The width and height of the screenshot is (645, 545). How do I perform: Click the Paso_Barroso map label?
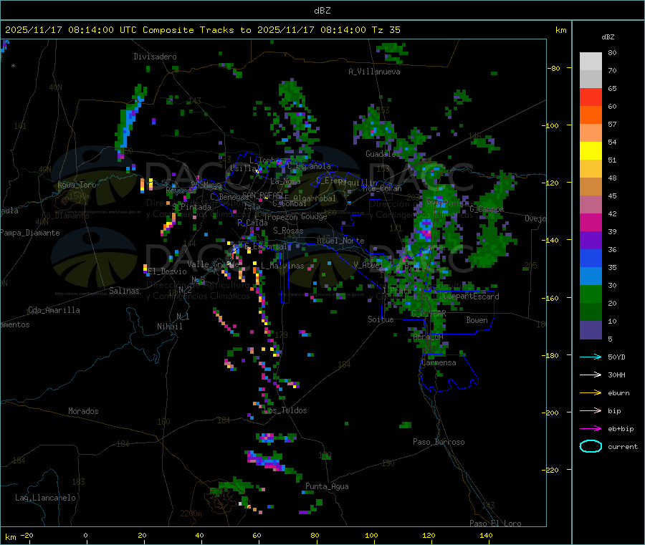pyautogui.click(x=439, y=442)
